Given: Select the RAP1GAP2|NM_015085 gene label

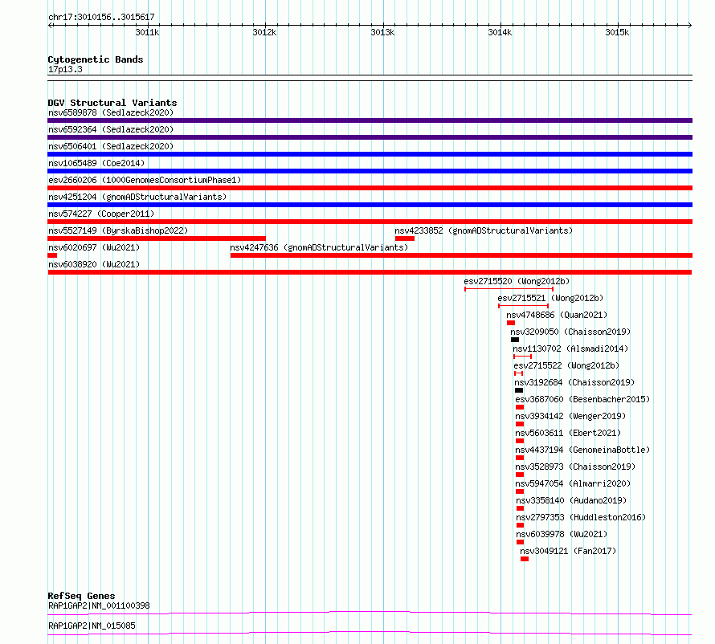Looking at the screenshot, I should click(x=92, y=626).
